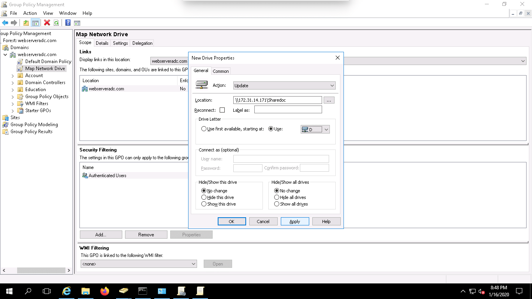This screenshot has height=299, width=532.
Task: Open Server Manager from taskbar
Action: click(162, 291)
